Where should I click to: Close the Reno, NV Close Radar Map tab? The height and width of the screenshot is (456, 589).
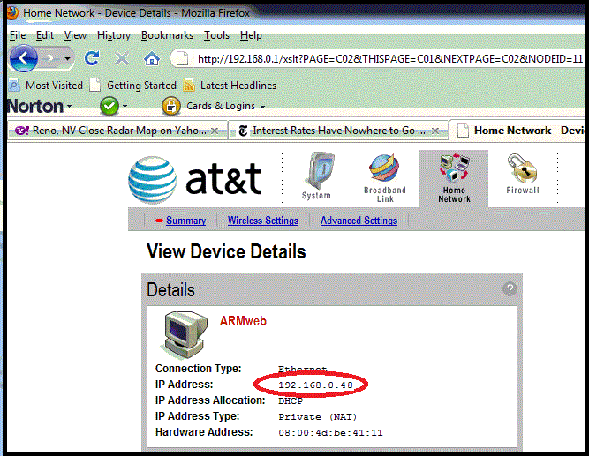(215, 131)
